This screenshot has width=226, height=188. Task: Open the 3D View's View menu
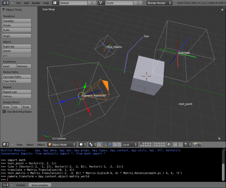19,145
